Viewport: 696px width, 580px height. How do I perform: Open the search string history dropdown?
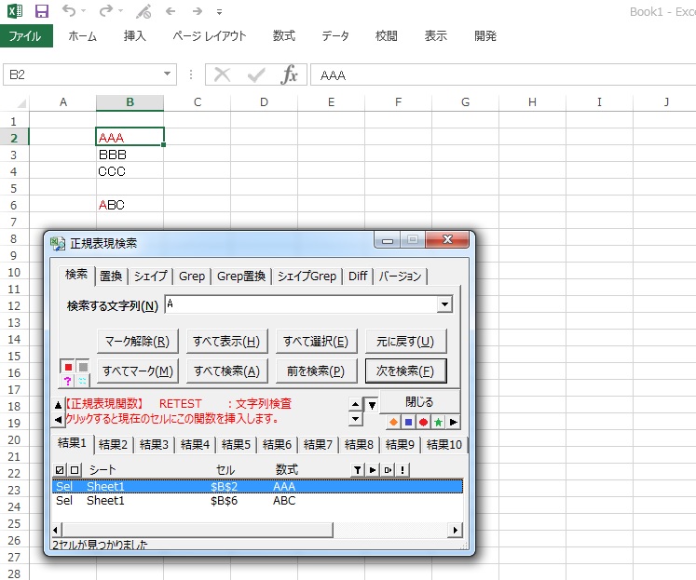(x=444, y=304)
